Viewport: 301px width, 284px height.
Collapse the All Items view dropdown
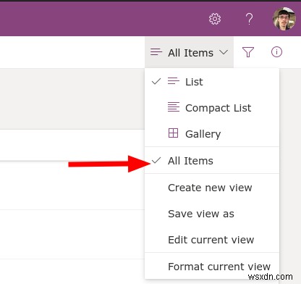pyautogui.click(x=189, y=52)
